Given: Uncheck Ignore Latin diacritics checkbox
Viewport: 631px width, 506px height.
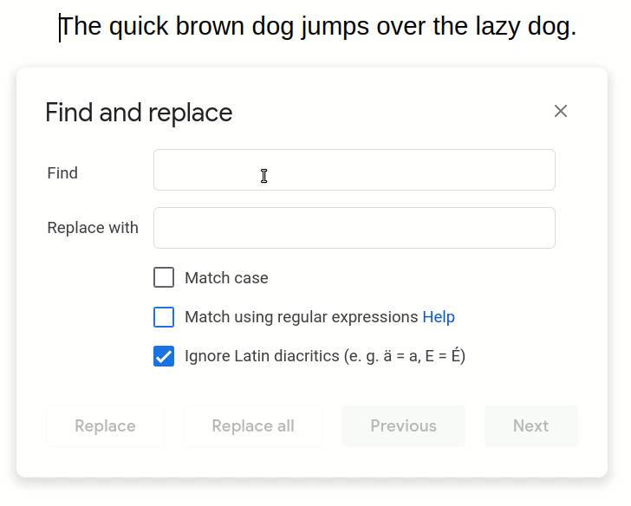Looking at the screenshot, I should [x=164, y=356].
